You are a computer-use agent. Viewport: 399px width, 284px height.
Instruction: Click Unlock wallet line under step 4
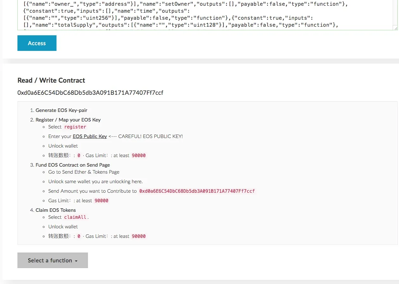coord(63,227)
